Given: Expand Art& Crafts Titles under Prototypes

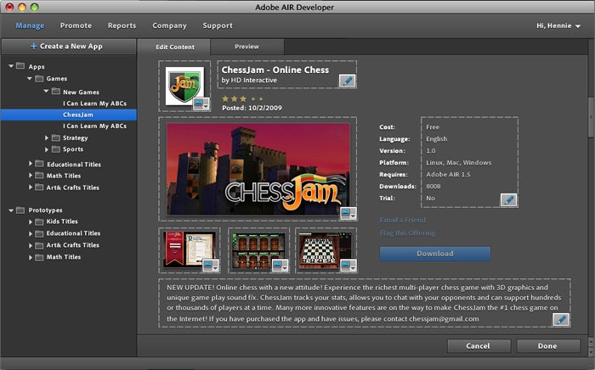Looking at the screenshot, I should [31, 245].
